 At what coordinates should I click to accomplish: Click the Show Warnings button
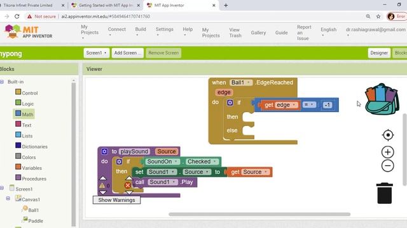(116, 200)
